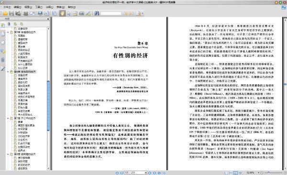Click the binoculars Find icon
287x175 pixels.
click(97, 13)
